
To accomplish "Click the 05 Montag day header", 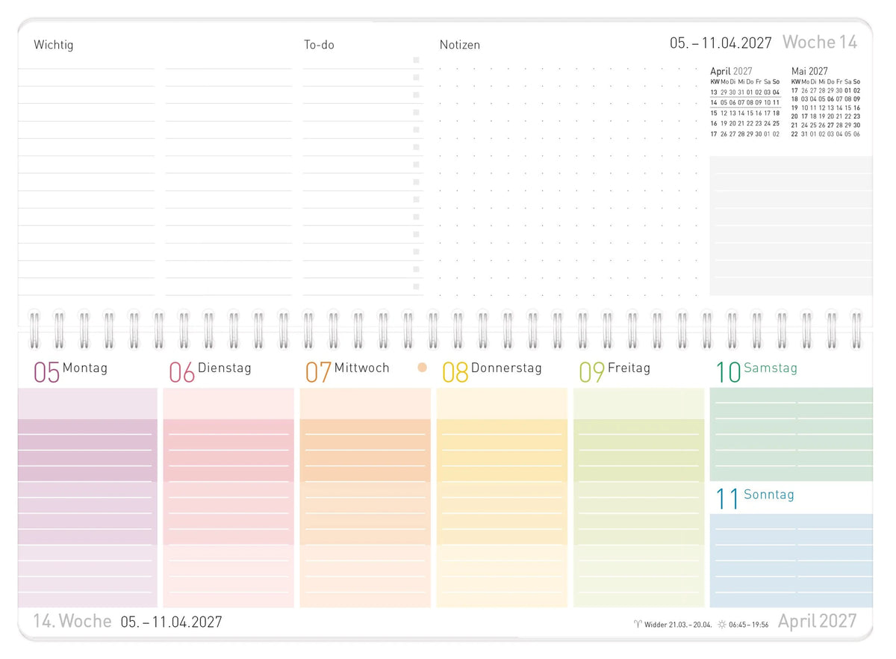I will pos(71,371).
